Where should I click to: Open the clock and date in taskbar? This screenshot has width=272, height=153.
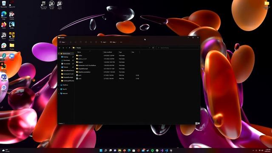click(268, 150)
